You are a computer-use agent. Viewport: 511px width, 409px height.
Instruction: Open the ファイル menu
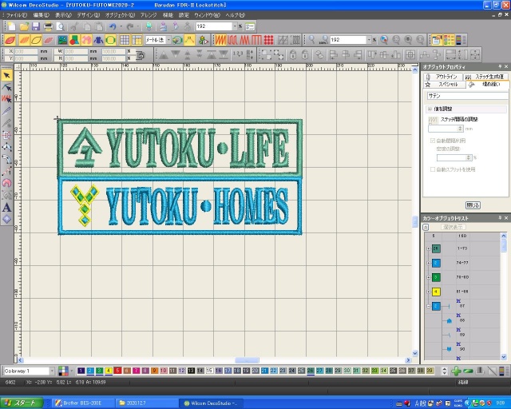click(x=16, y=15)
